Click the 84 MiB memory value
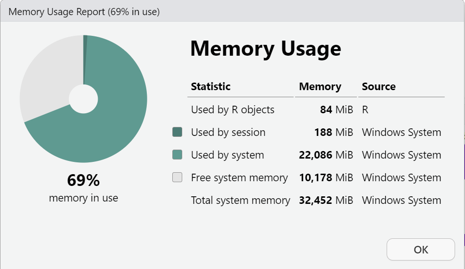465x269 pixels. pos(336,110)
